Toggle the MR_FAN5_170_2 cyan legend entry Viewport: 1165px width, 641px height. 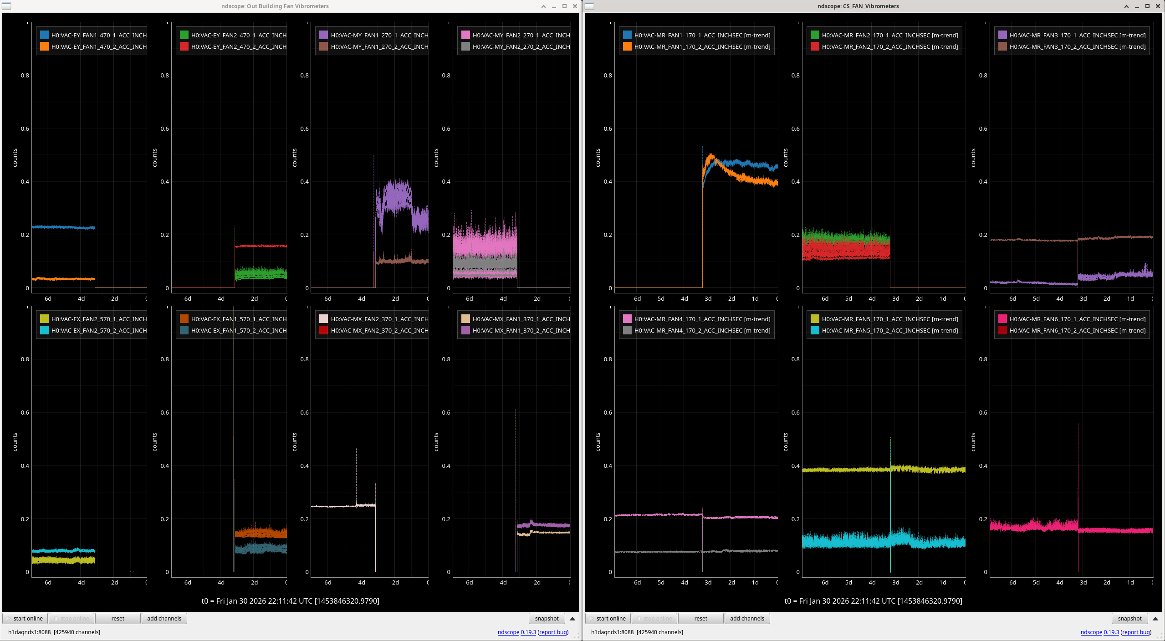[889, 331]
